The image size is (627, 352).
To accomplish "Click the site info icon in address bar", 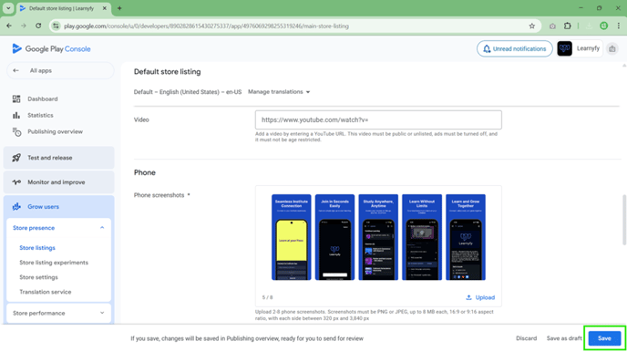I will click(x=56, y=26).
